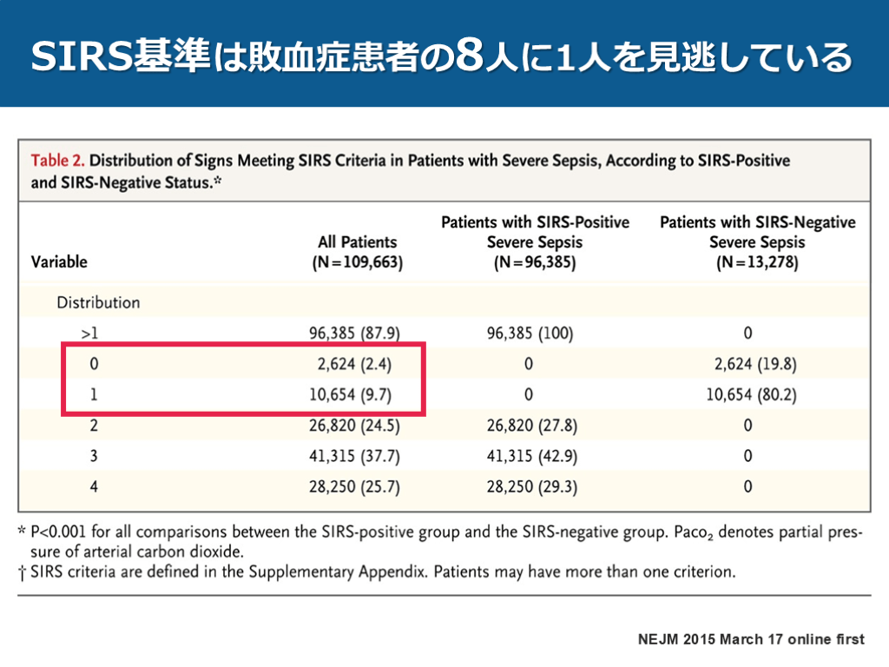This screenshot has height=667, width=889.
Task: Select the "96,385 (87.9)" cell
Action: tap(354, 333)
